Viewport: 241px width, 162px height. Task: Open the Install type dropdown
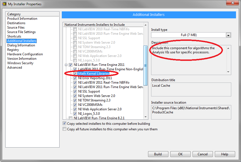pyautogui.click(x=228, y=35)
